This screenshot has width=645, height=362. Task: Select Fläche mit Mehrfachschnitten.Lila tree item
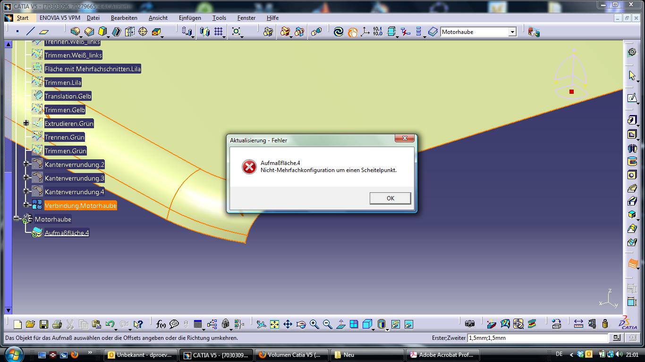point(93,69)
